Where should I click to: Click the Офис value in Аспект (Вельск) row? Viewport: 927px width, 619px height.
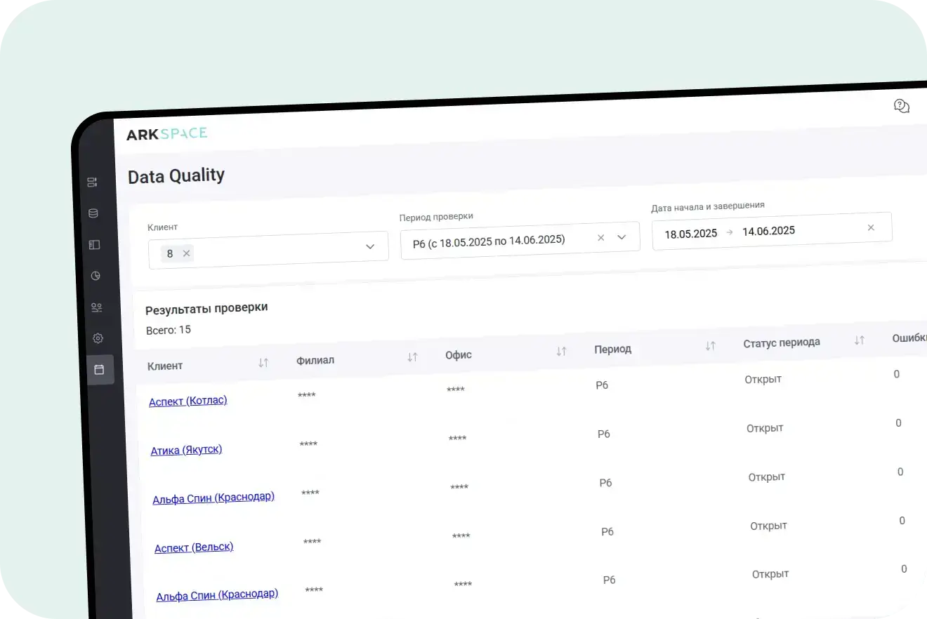461,537
